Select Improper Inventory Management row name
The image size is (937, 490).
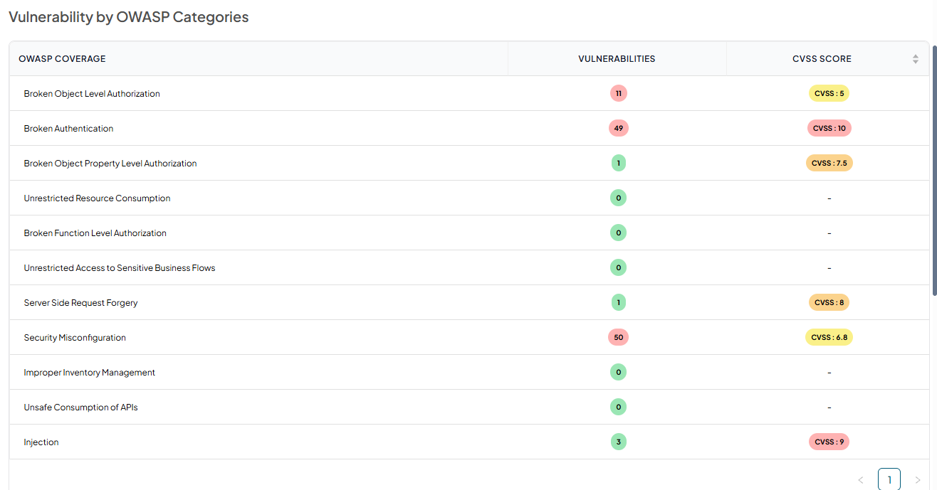[89, 373]
